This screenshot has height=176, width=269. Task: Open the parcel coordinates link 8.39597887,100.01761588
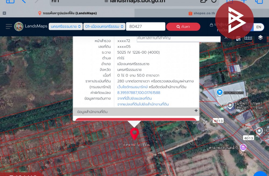tap(139, 93)
